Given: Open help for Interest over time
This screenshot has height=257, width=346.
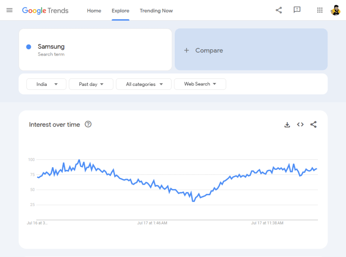Looking at the screenshot, I should point(88,124).
